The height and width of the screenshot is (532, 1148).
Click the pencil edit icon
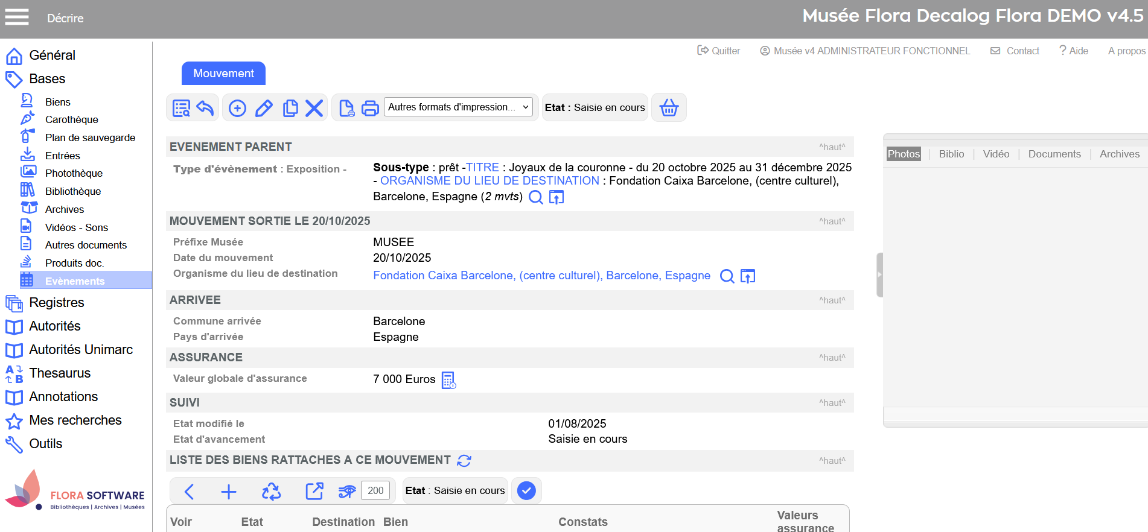coord(264,108)
